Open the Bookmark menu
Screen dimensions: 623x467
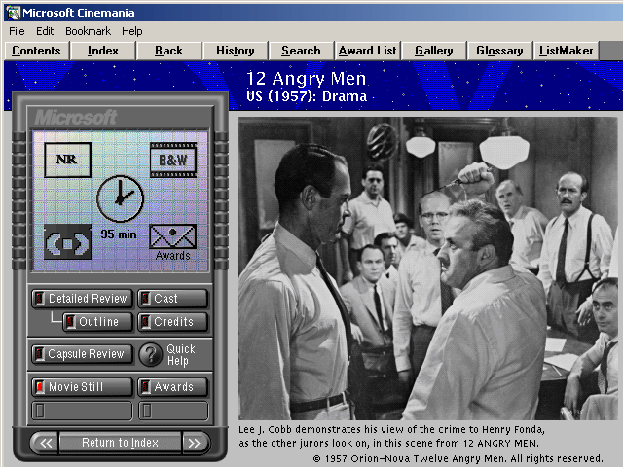point(88,31)
